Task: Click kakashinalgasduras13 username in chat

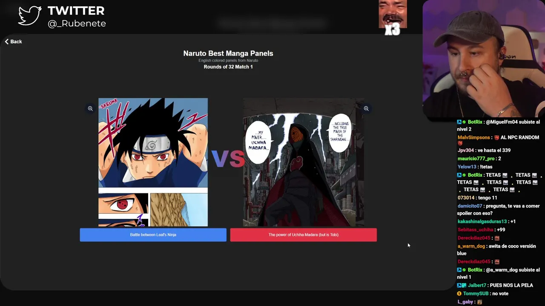Action: coord(482,221)
